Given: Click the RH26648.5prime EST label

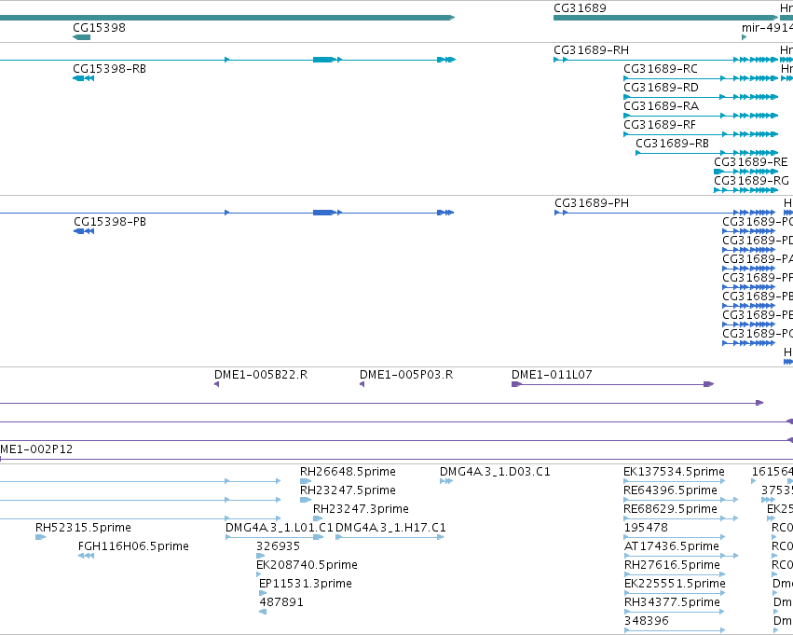Looking at the screenshot, I should click(x=348, y=472).
